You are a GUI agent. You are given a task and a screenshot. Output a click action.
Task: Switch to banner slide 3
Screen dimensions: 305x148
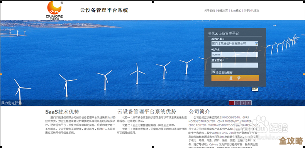tap(243, 103)
